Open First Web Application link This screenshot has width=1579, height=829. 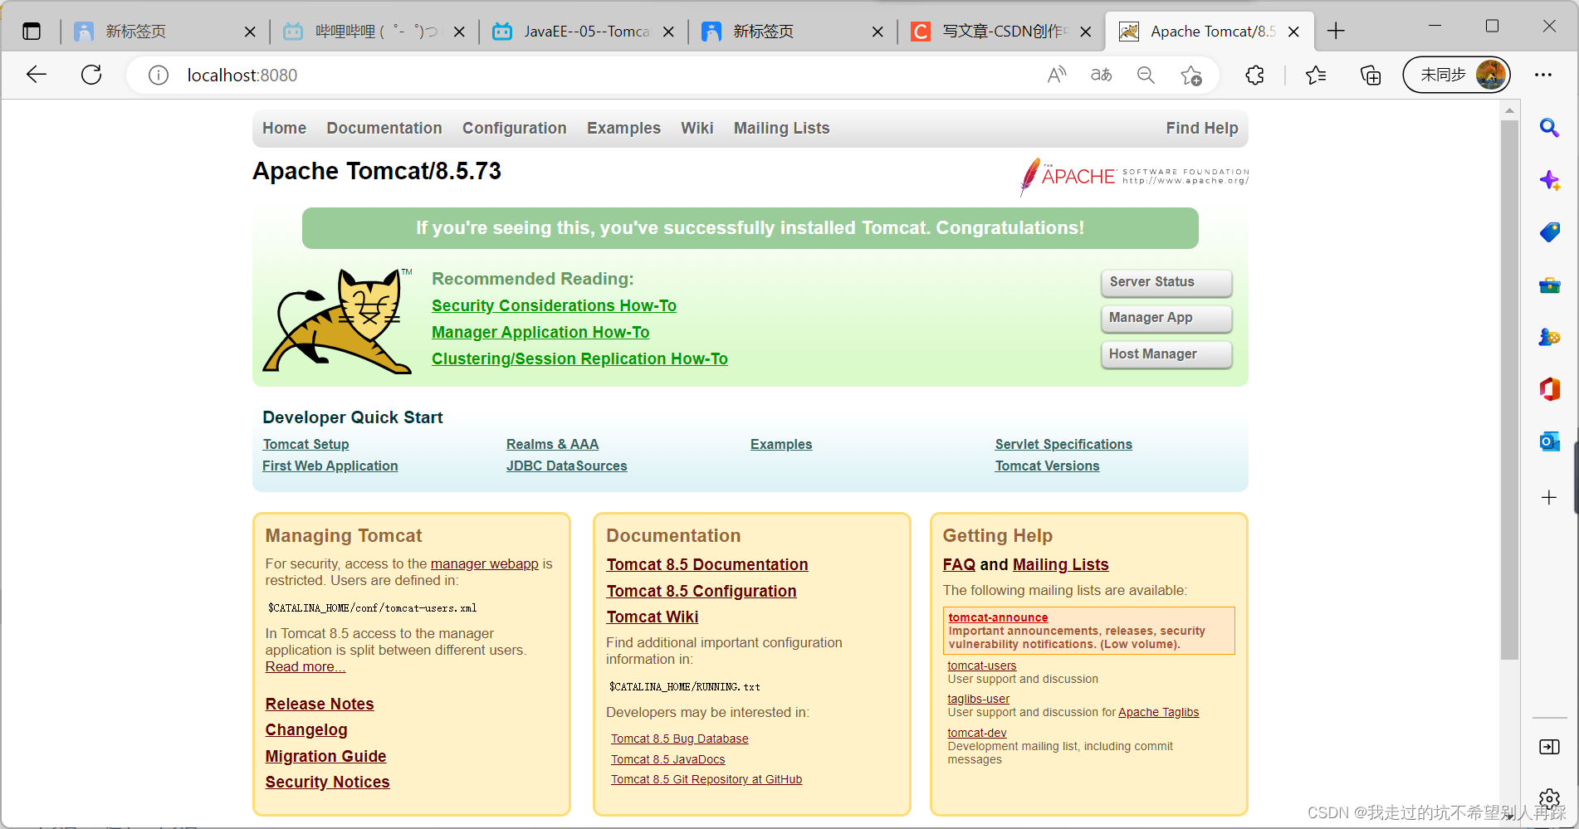pos(330,466)
